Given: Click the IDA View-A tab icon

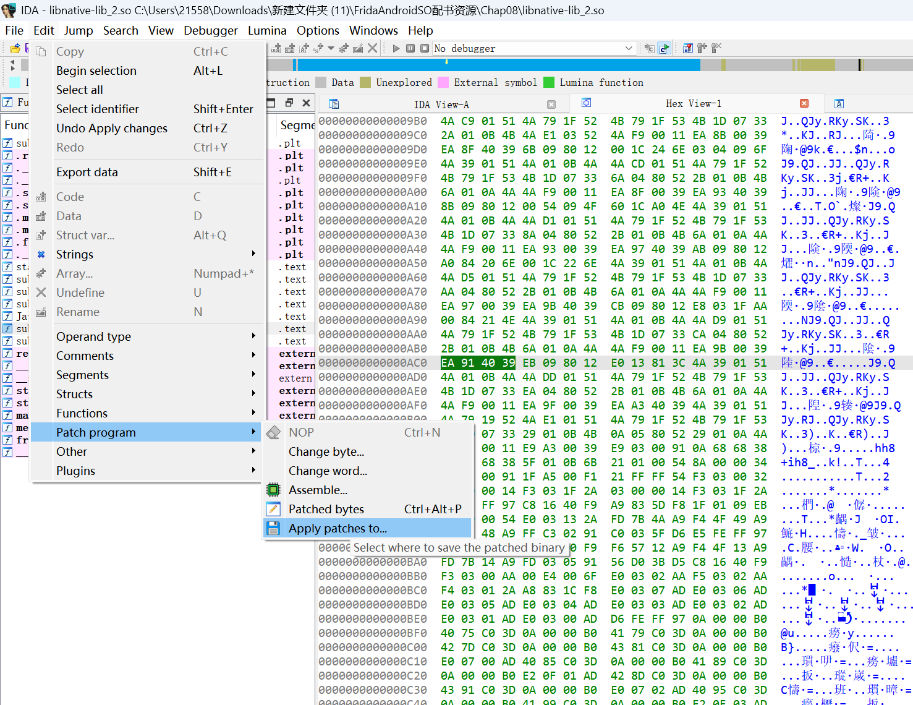Looking at the screenshot, I should pos(334,104).
